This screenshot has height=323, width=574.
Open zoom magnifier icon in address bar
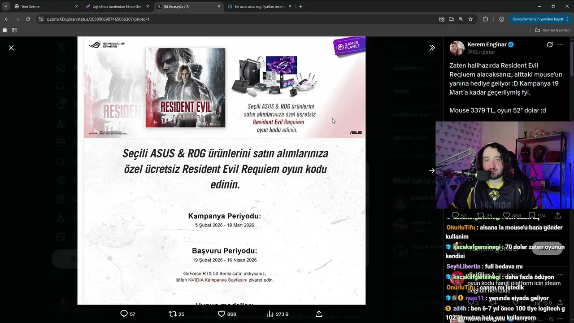click(461, 19)
